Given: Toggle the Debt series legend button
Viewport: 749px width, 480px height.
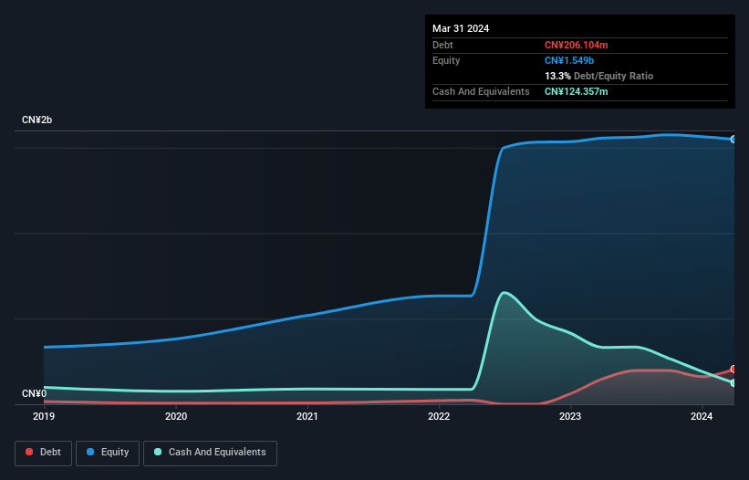Looking at the screenshot, I should (x=43, y=453).
